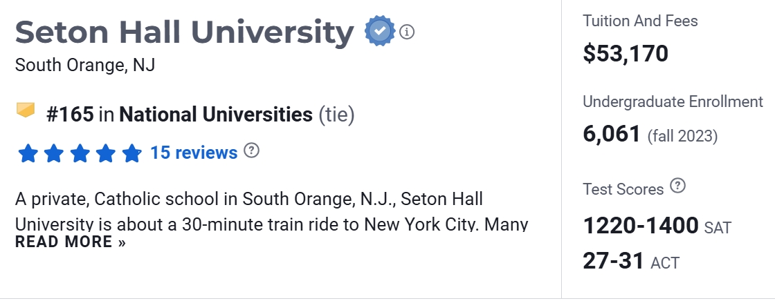This screenshot has width=775, height=301.
Task: Click the 6,061 undergraduate enrollment figure
Action: pyautogui.click(x=612, y=133)
